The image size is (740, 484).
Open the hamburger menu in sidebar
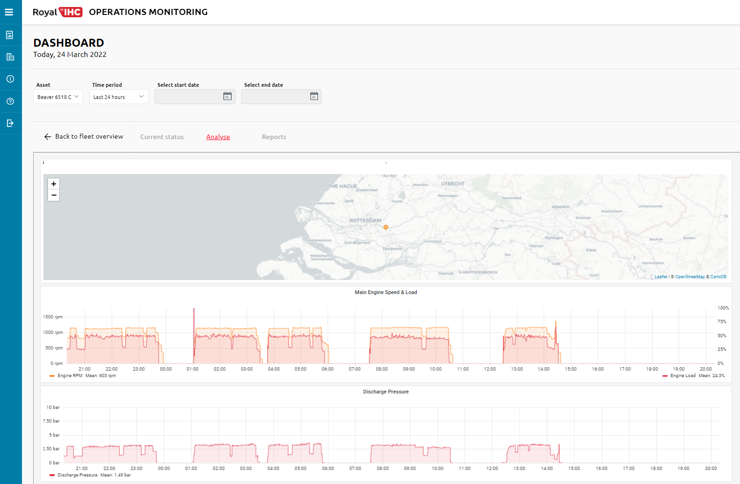pos(9,12)
